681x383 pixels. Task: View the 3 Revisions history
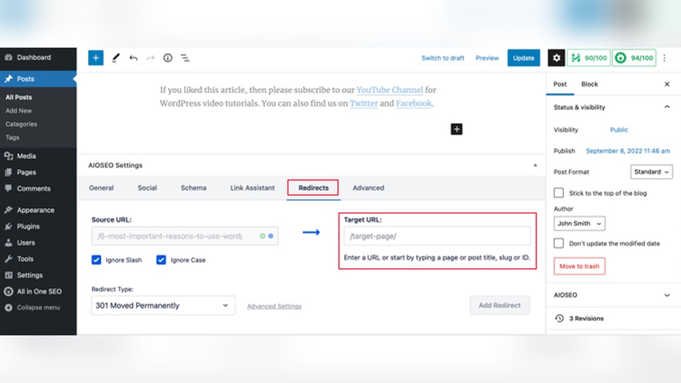(x=586, y=318)
